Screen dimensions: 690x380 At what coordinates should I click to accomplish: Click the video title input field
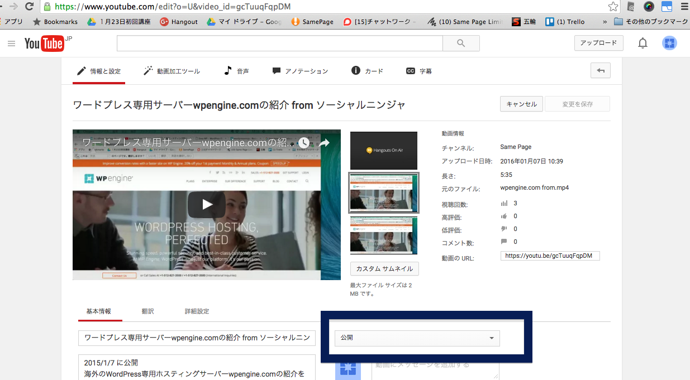coord(197,338)
